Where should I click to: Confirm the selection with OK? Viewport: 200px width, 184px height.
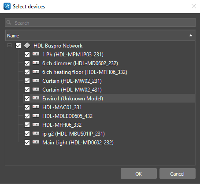[139, 173]
